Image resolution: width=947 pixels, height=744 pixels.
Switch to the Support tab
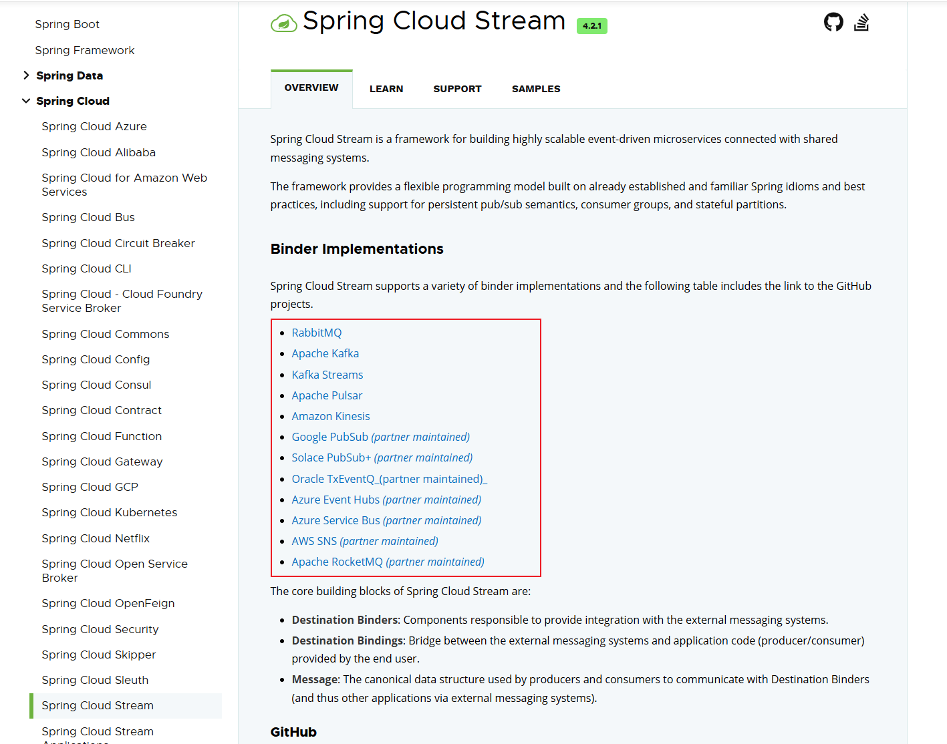(x=457, y=89)
